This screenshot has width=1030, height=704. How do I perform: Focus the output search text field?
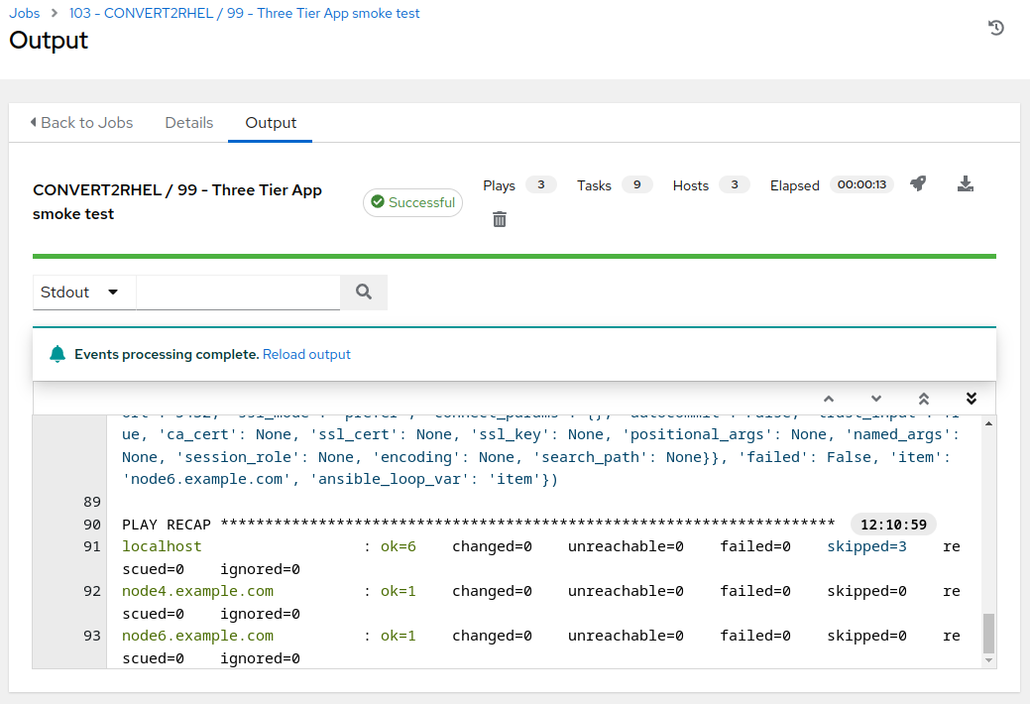point(238,292)
